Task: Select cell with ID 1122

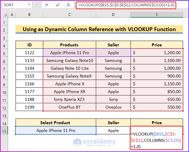Action: (30, 53)
